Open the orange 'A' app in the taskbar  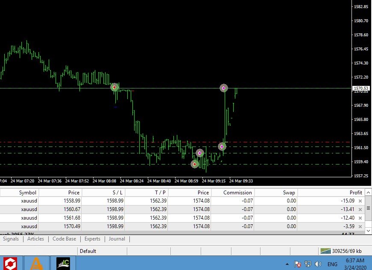[x=36, y=263]
